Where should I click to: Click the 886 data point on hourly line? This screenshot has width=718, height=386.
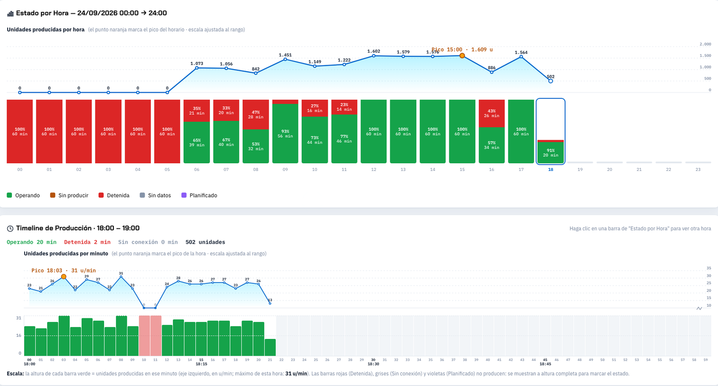tap(492, 72)
